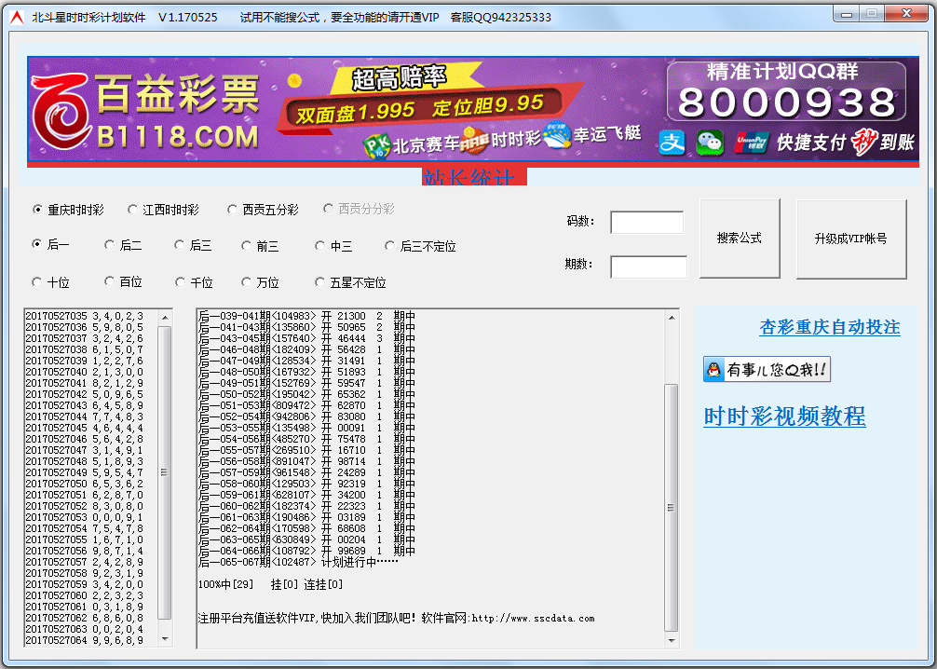937x669 pixels.
Task: Click the 百益彩票 B1118.COM logo
Action: (144, 111)
